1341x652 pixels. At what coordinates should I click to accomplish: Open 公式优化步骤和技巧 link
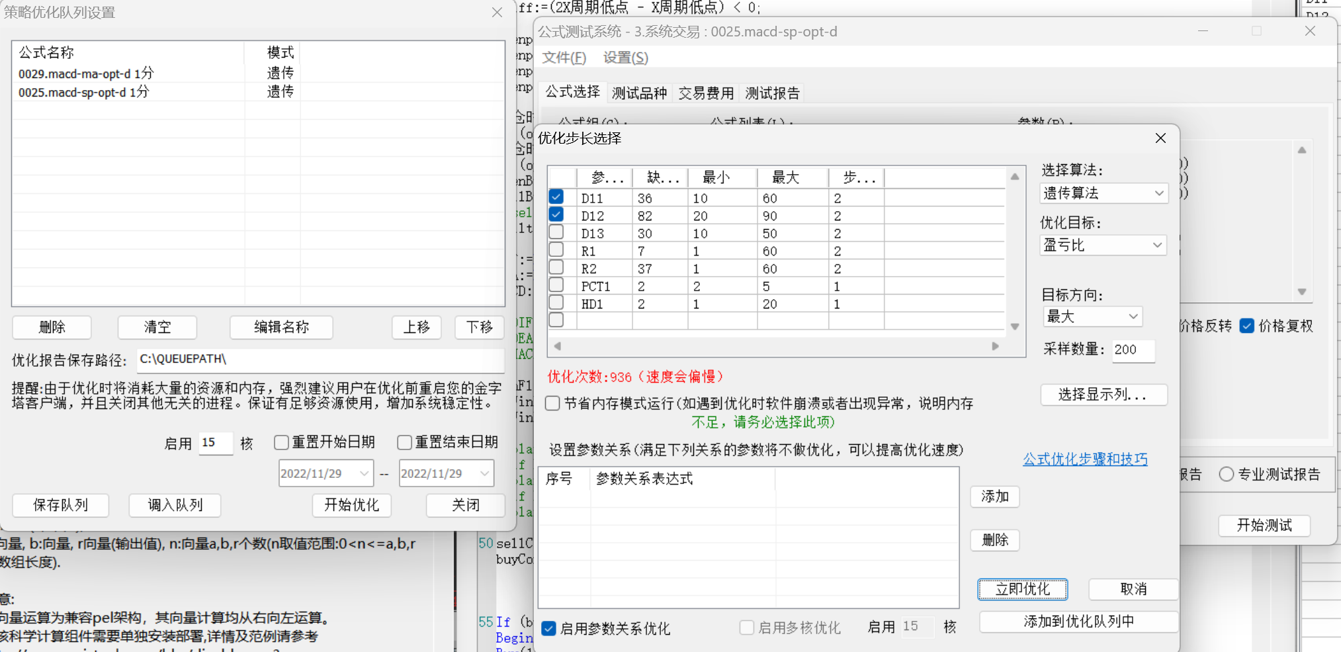point(1085,459)
